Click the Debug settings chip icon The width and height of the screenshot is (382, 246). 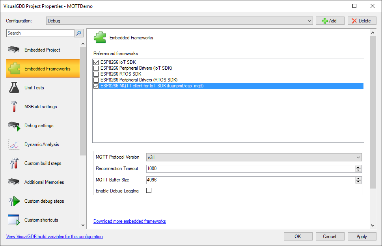(x=14, y=126)
